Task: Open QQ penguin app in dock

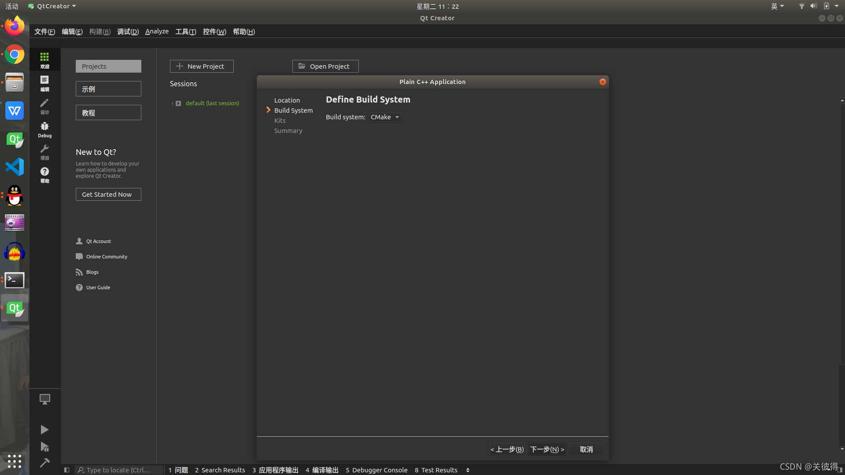Action: click(x=15, y=195)
